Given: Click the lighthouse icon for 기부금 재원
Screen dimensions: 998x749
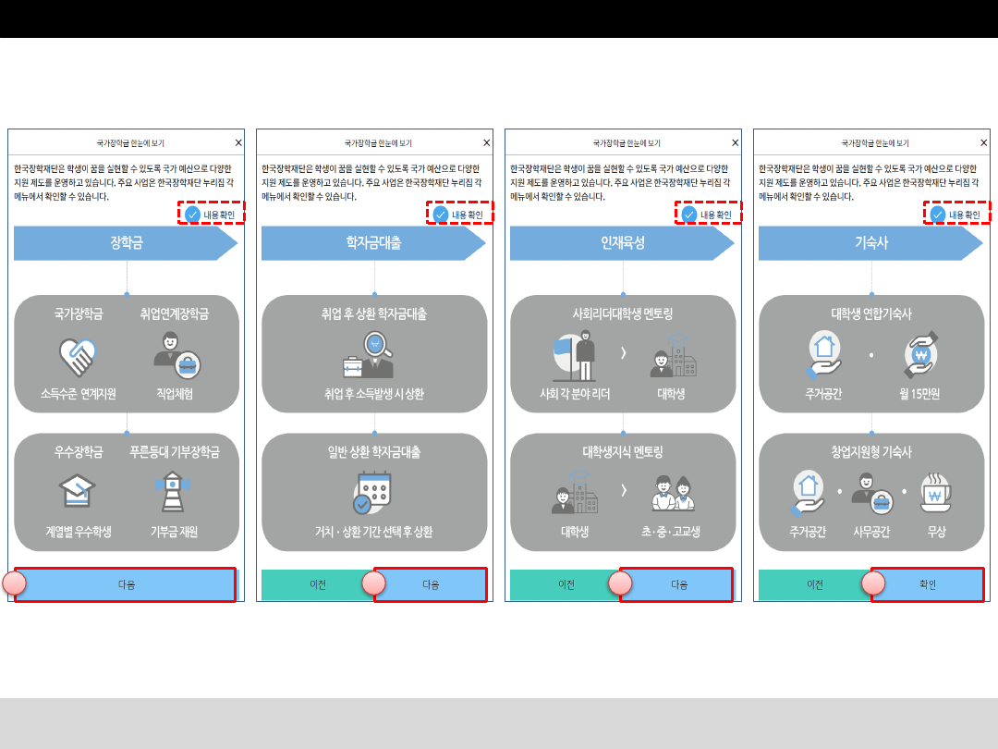Looking at the screenshot, I should (174, 492).
